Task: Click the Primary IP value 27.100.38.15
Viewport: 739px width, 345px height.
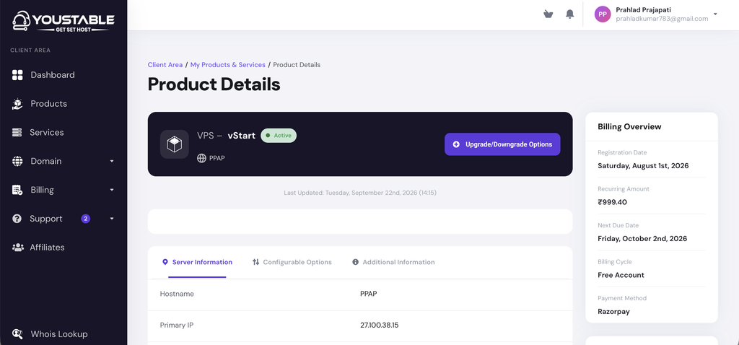Action: [x=380, y=326]
